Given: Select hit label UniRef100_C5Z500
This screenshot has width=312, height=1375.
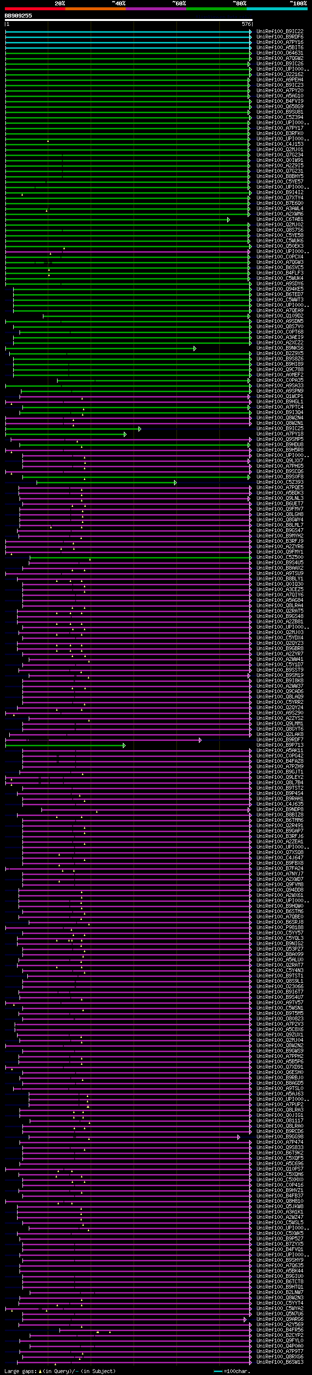Looking at the screenshot, I should tap(279, 557).
